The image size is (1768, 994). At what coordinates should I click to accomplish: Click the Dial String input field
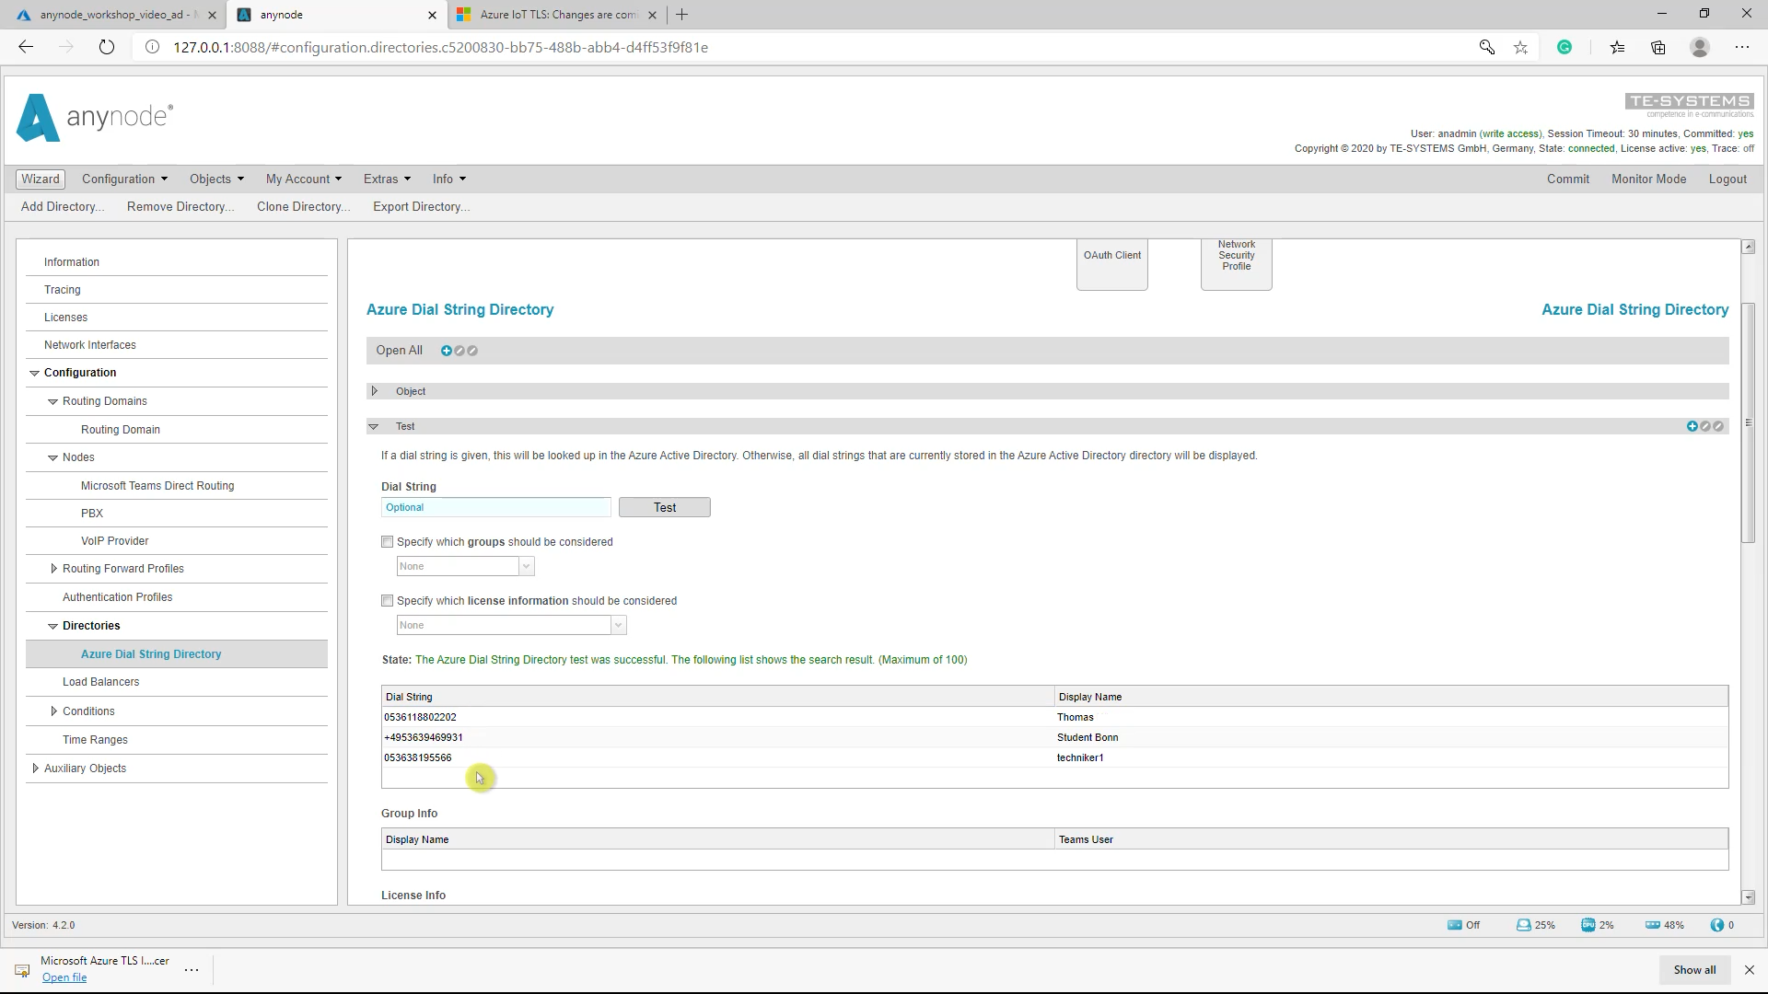click(495, 507)
